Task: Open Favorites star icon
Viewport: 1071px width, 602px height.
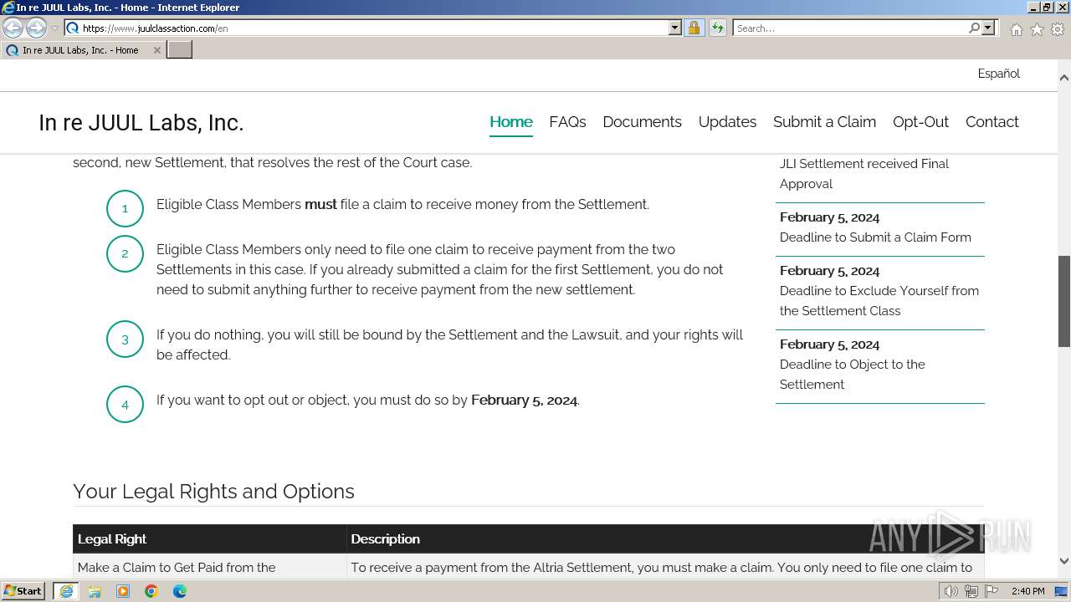Action: click(x=1037, y=29)
